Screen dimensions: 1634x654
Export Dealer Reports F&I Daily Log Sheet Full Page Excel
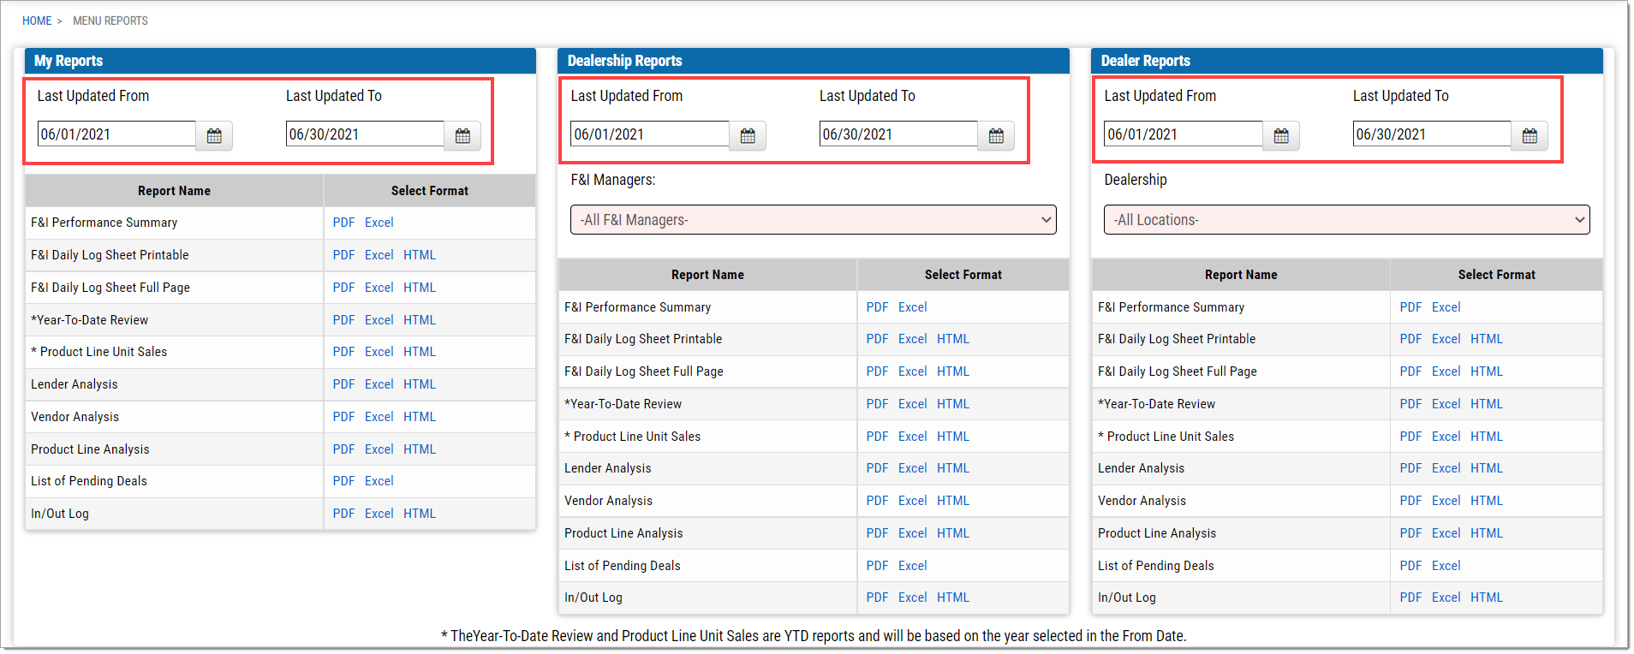click(x=1446, y=372)
